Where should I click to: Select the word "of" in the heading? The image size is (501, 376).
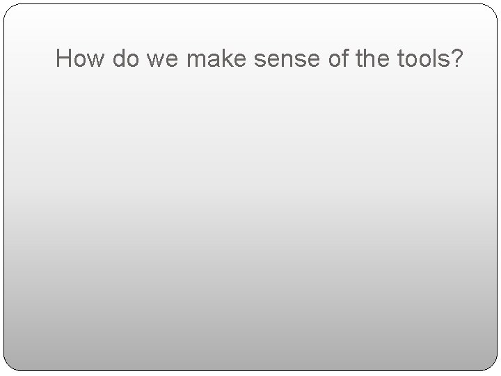click(x=338, y=58)
